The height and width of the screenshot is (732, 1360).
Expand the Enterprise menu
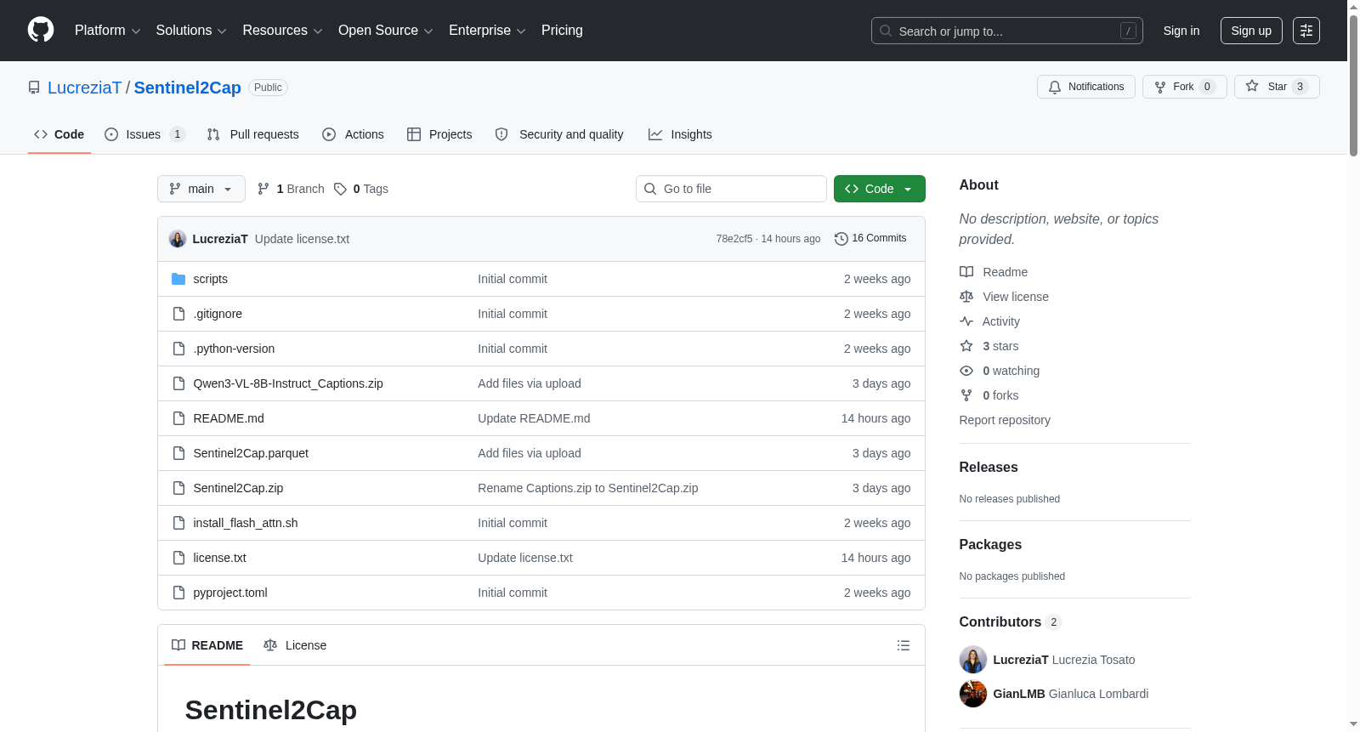(487, 31)
